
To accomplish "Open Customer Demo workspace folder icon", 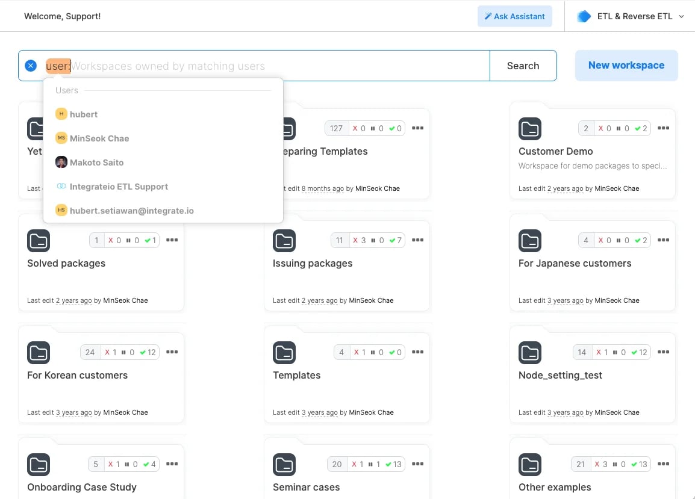I will [x=529, y=129].
